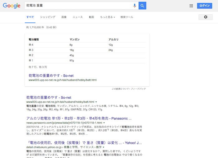Open the Yahoo chiebukuro result link
Viewport: 218px width, 158px height.
[84, 143]
